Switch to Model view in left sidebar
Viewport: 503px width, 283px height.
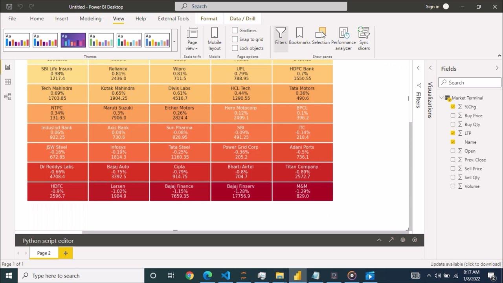7,96
